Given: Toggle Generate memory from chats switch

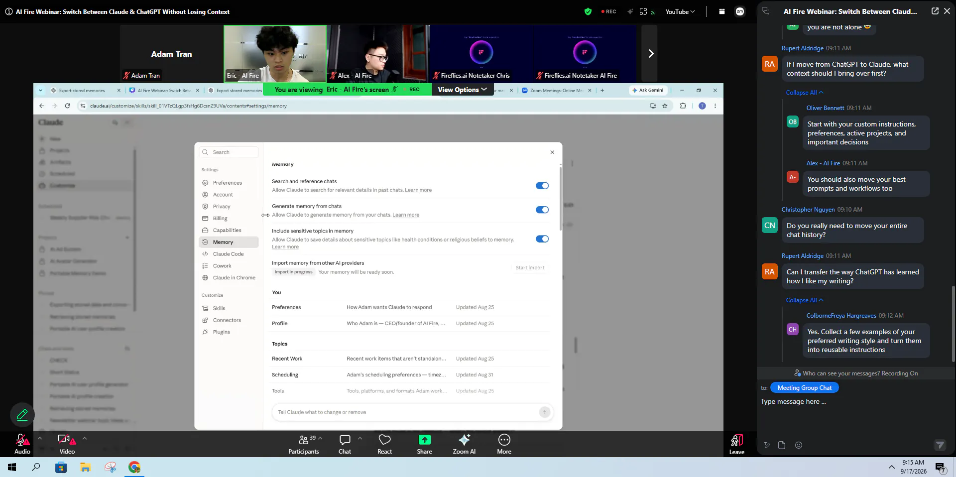Looking at the screenshot, I should click(542, 210).
